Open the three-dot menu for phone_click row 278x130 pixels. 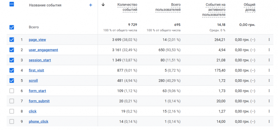click(269, 121)
